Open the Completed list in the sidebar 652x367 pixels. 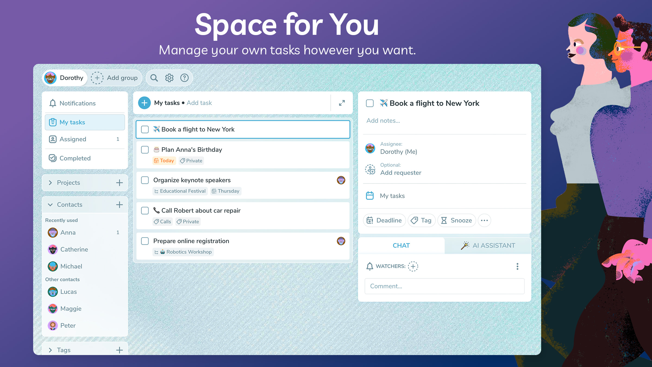coord(75,158)
